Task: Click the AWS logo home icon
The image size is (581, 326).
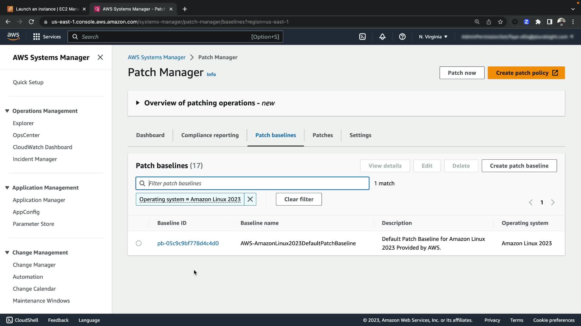Action: pos(13,37)
